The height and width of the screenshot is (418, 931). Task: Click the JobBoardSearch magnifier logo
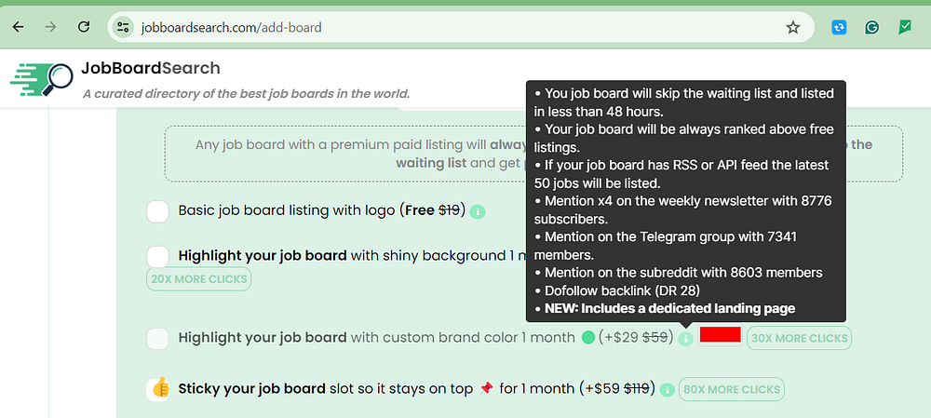tap(42, 79)
